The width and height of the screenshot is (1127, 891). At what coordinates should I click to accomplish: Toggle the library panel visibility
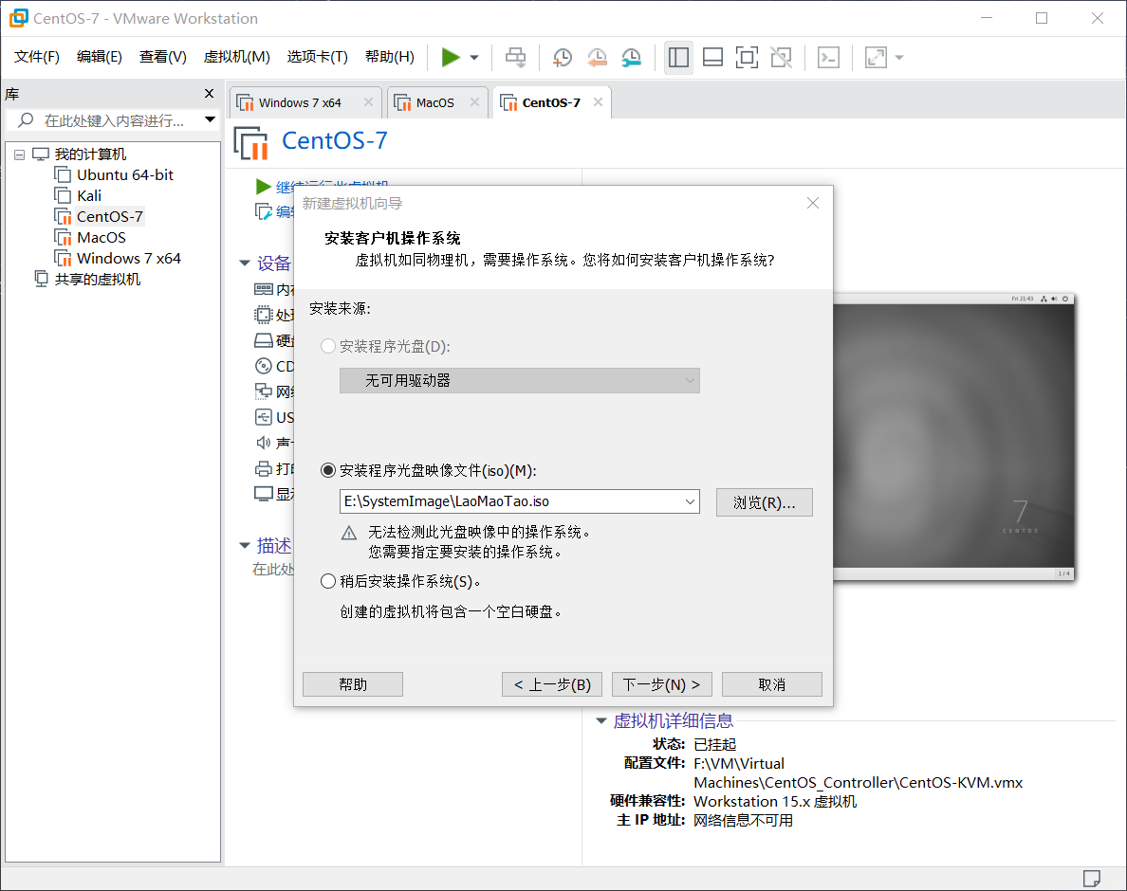(x=678, y=57)
